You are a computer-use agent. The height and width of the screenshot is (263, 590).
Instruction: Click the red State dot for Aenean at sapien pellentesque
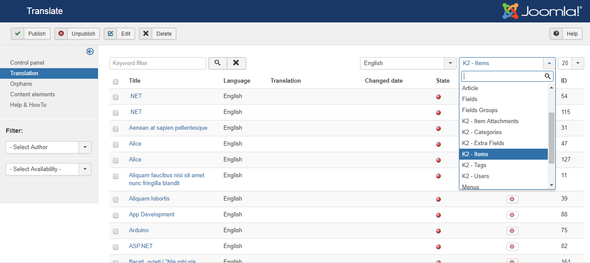[x=438, y=128]
